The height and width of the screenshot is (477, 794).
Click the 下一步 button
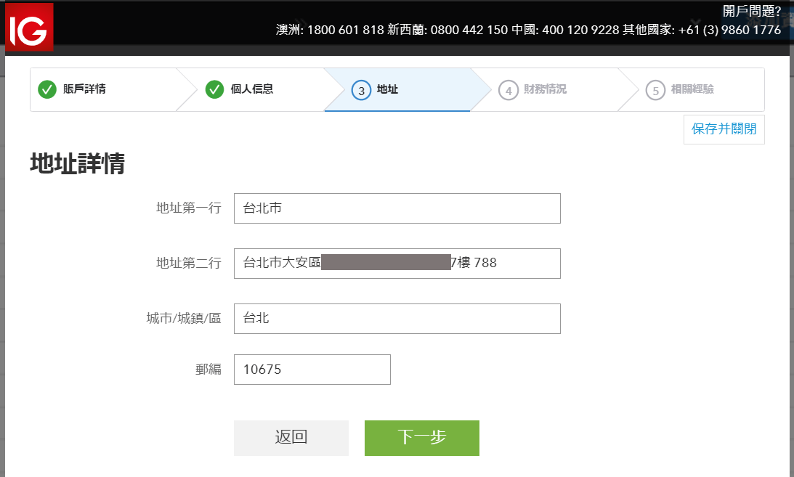click(x=421, y=438)
